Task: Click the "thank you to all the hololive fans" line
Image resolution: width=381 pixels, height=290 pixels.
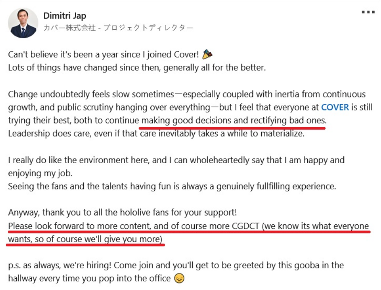Action: pos(122,213)
